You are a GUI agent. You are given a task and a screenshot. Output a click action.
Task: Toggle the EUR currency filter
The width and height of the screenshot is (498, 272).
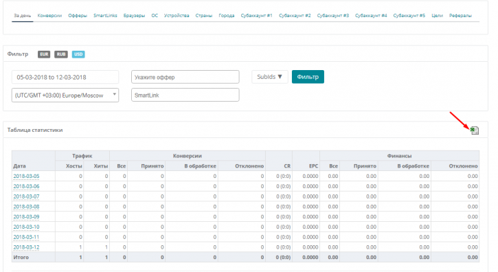(44, 54)
